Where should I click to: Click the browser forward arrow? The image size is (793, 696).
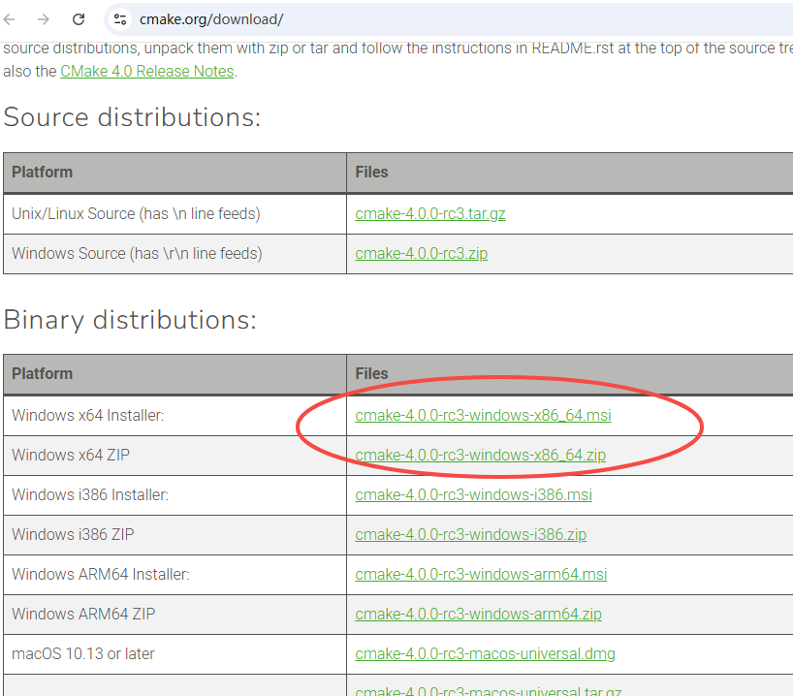44,19
